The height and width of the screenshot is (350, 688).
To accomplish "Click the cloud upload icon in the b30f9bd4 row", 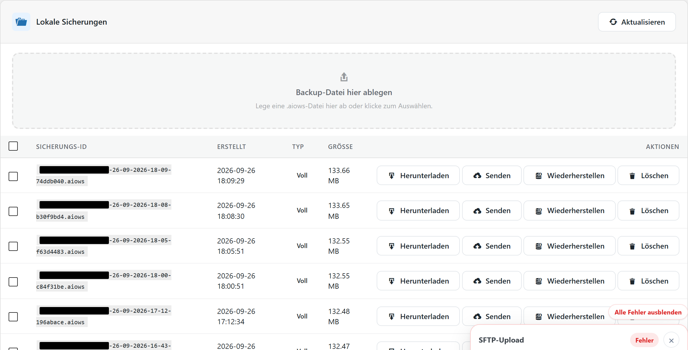I will pos(477,211).
